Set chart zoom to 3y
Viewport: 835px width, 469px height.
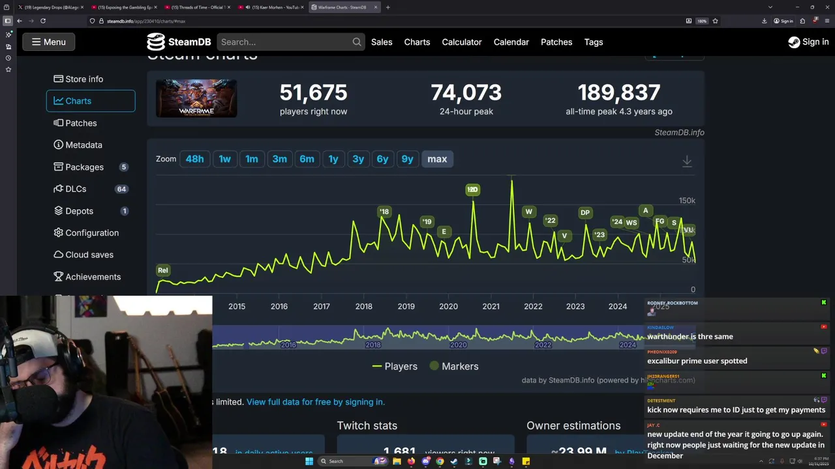tap(358, 159)
